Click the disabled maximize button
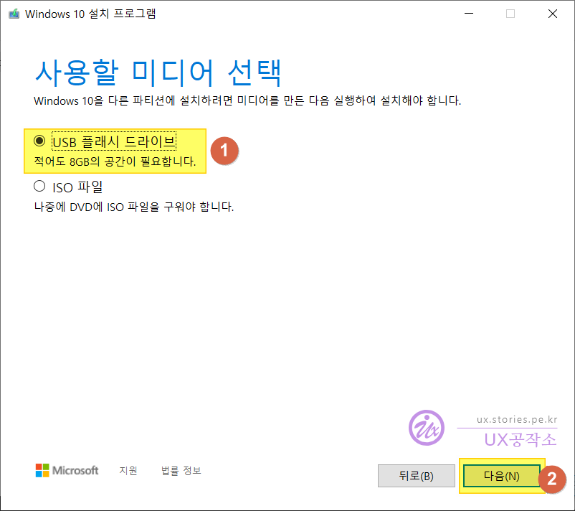This screenshot has height=511, width=575. (x=510, y=14)
